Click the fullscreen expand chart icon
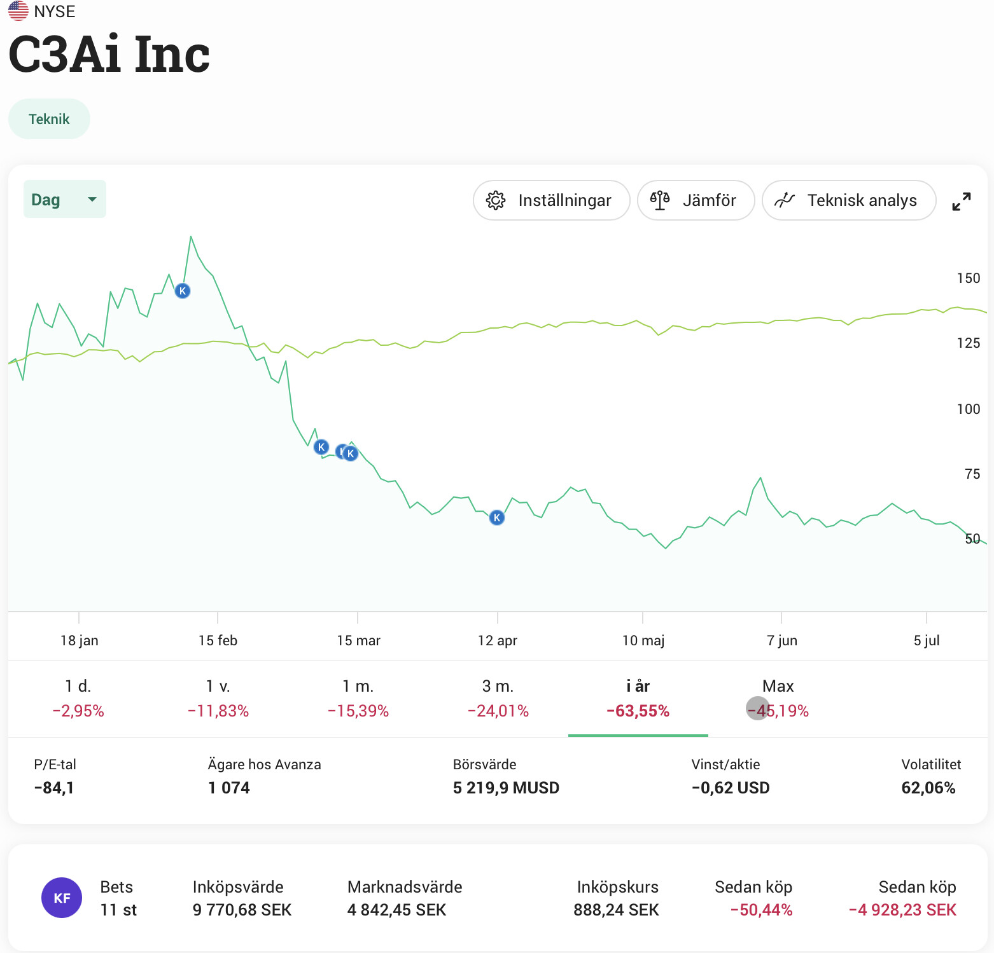The width and height of the screenshot is (994, 953). coord(961,201)
